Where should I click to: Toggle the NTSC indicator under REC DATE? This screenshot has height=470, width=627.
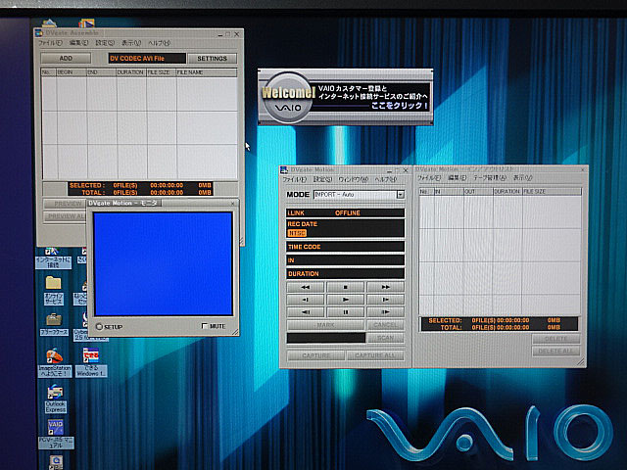tap(297, 233)
